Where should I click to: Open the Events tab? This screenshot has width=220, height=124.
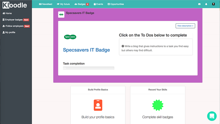[x=98, y=4]
